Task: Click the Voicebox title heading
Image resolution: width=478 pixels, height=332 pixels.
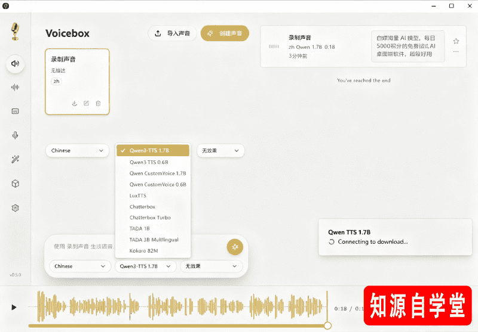Action: point(68,33)
